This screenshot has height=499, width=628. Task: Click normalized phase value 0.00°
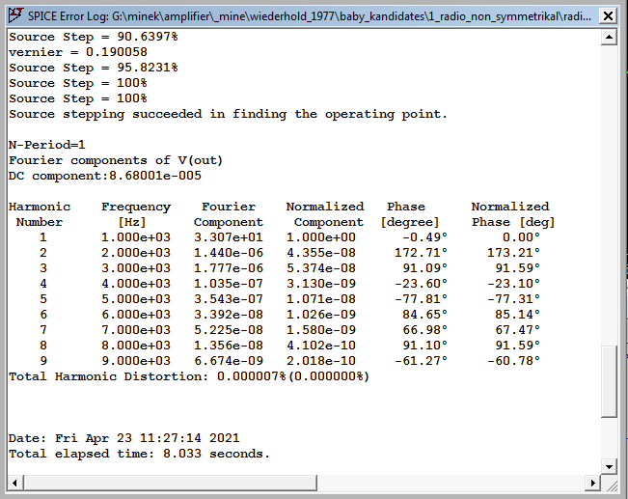(x=521, y=237)
